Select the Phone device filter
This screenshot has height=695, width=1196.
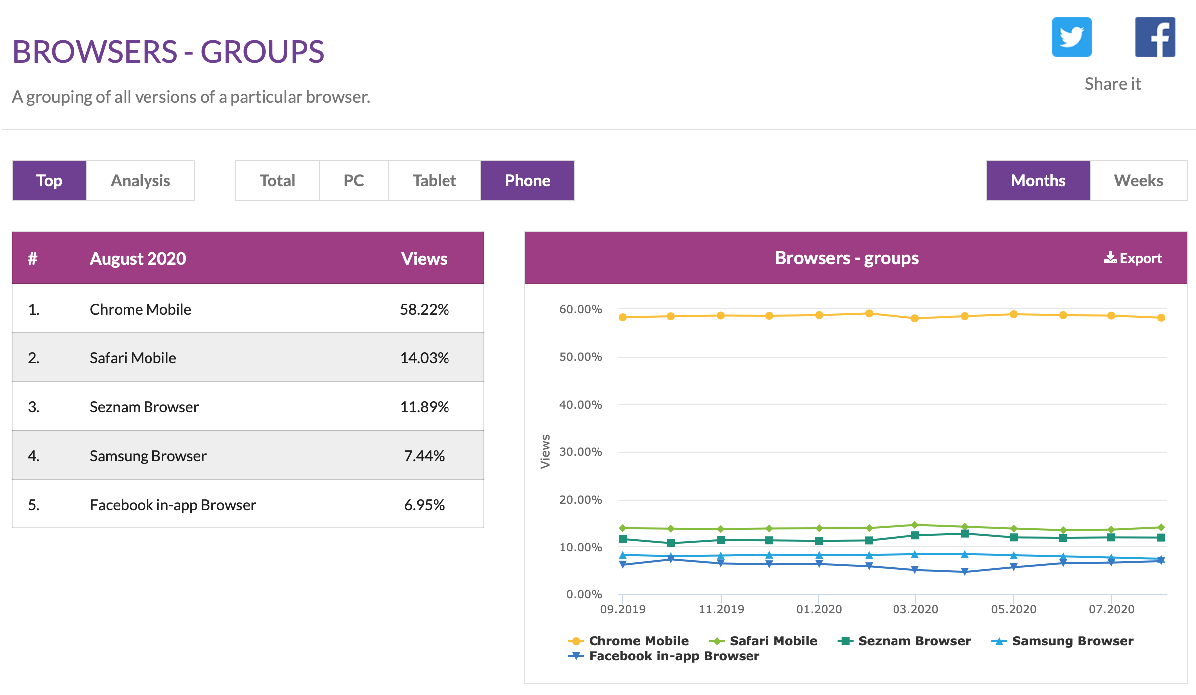[527, 180]
